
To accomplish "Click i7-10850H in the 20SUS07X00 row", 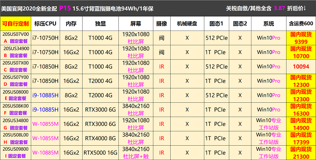I will click(x=46, y=67).
